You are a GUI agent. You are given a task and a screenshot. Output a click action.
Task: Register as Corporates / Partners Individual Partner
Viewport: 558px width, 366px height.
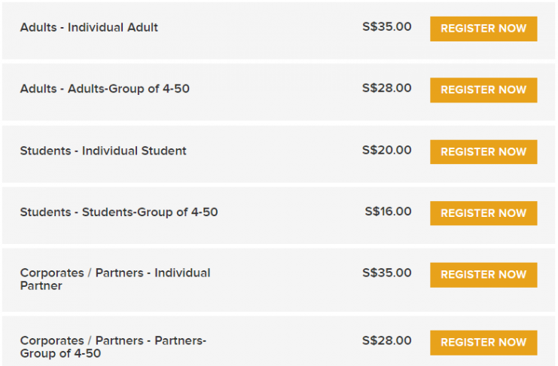coord(483,275)
